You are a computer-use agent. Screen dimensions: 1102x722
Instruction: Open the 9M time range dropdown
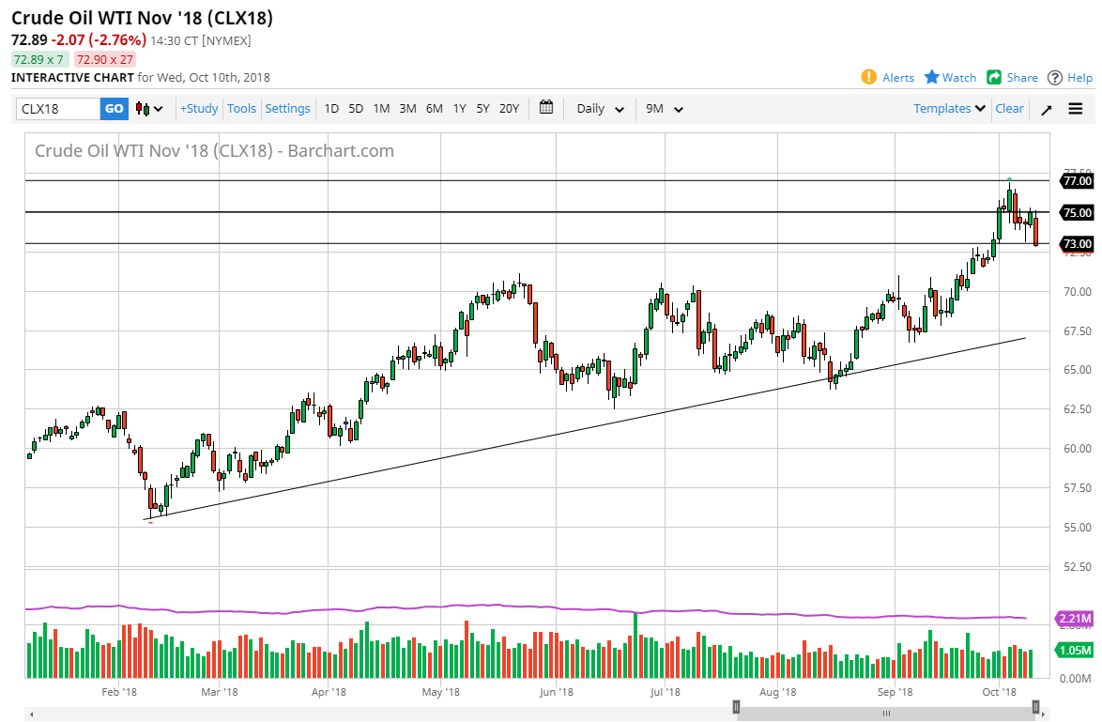pyautogui.click(x=664, y=108)
